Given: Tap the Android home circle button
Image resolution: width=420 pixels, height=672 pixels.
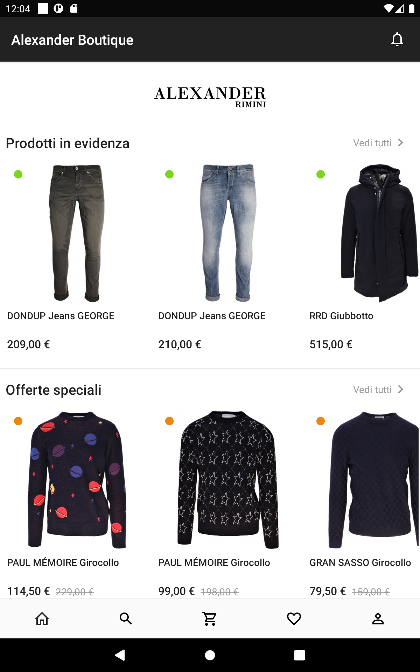Looking at the screenshot, I should pyautogui.click(x=210, y=655).
